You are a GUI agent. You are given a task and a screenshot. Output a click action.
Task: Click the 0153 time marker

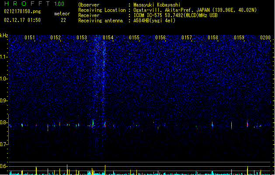(82, 38)
